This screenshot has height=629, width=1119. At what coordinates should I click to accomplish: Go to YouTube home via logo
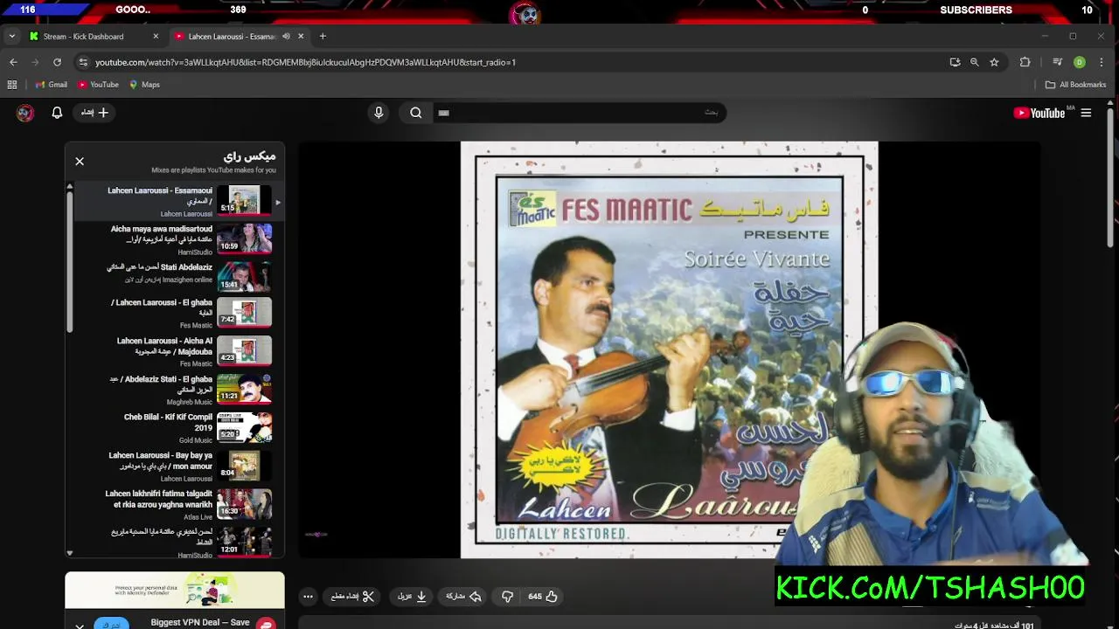coord(1039,113)
